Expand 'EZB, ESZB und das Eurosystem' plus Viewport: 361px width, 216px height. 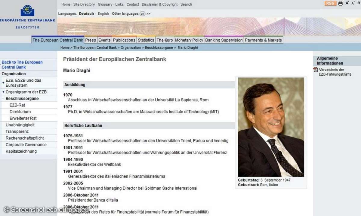pos(3,82)
